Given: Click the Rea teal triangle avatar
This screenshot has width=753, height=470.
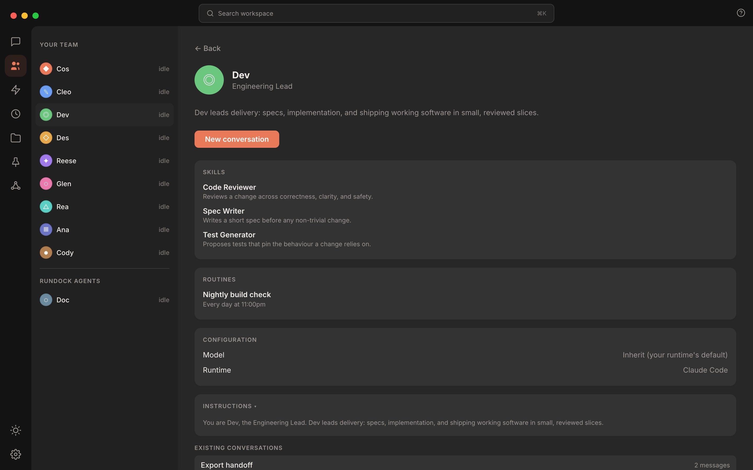Looking at the screenshot, I should click(x=46, y=207).
